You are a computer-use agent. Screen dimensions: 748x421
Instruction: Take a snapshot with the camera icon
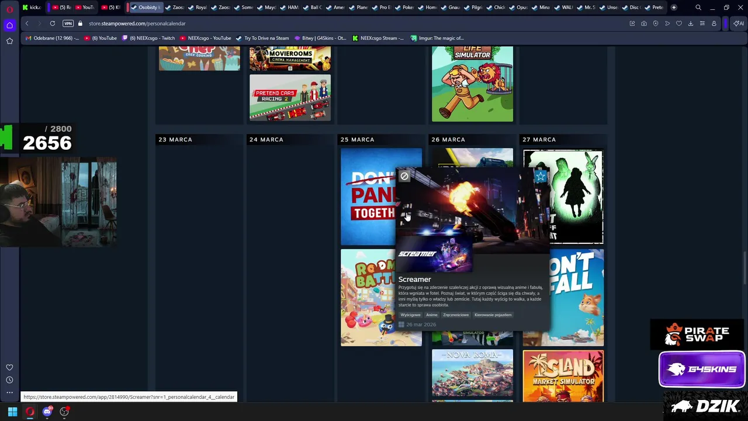click(644, 23)
